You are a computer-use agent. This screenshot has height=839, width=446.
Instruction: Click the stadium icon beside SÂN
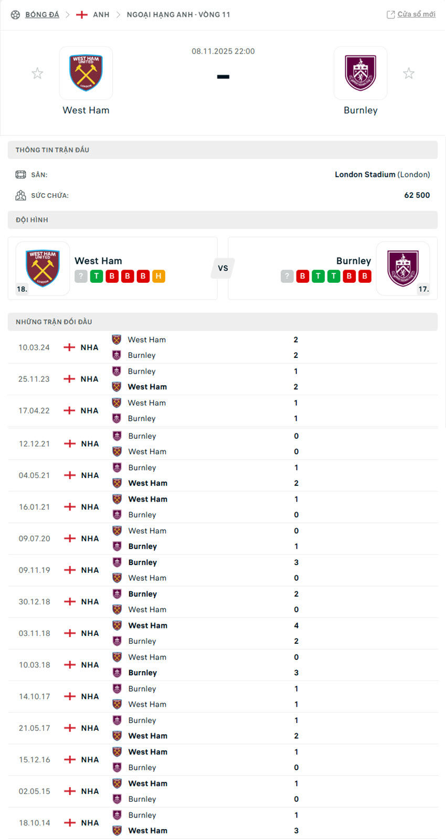[21, 174]
